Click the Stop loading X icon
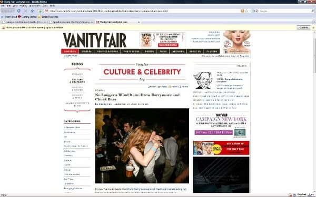This screenshot has height=197, width=316. pos(26,11)
